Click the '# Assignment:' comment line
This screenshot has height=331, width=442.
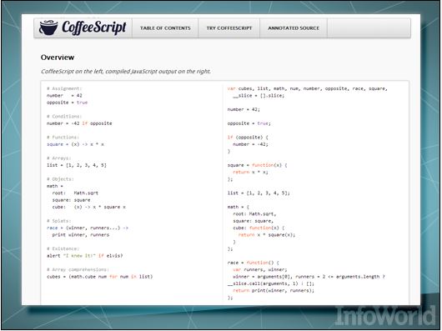coord(64,88)
